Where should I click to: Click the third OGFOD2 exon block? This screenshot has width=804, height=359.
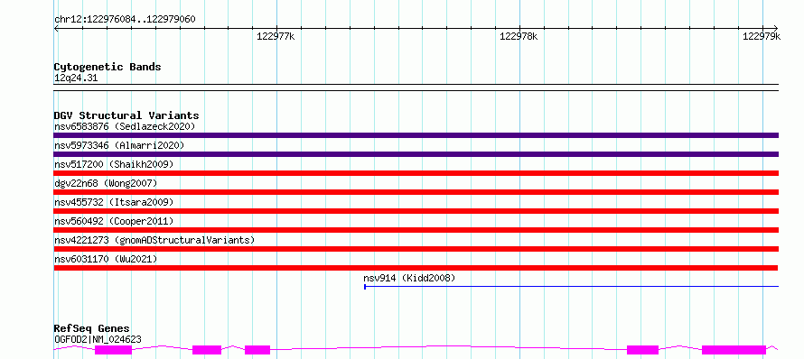pyautogui.click(x=257, y=350)
